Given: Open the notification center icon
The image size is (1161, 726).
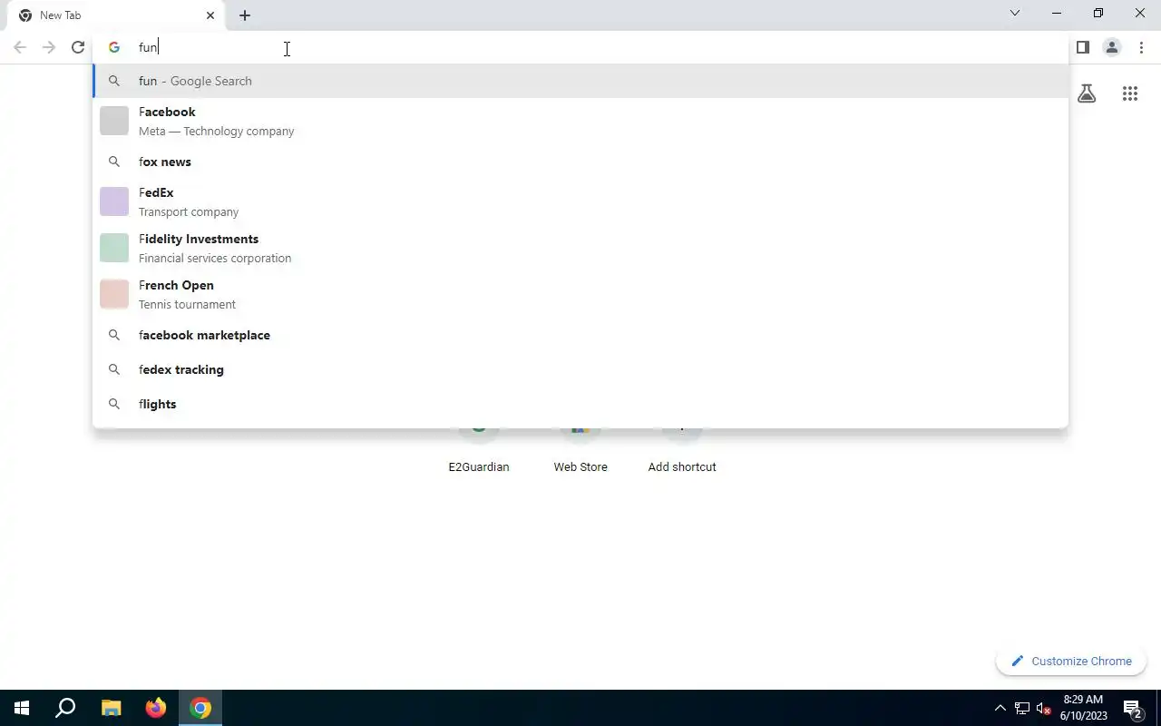Looking at the screenshot, I should 1133,708.
